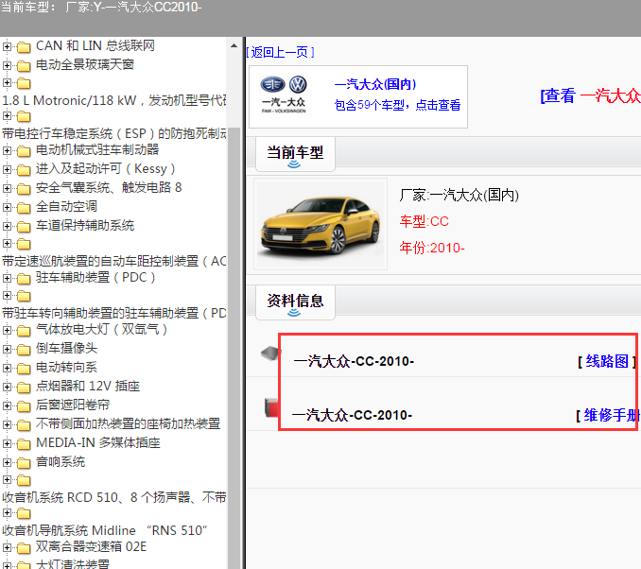Expand the CAN 和 LIN 总线联网 node
641x569 pixels.
click(7, 46)
